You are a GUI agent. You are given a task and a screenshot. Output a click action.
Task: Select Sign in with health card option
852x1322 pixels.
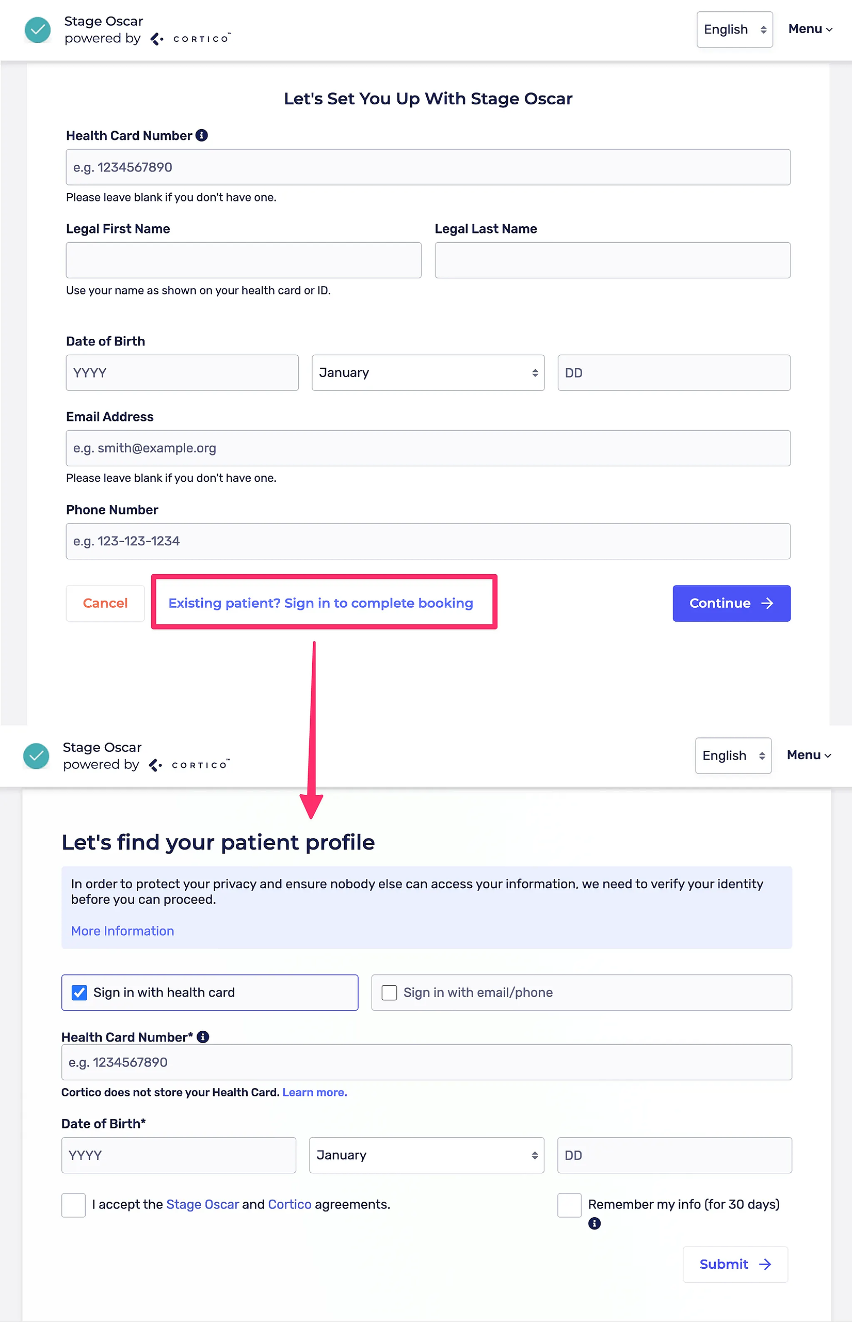point(79,993)
